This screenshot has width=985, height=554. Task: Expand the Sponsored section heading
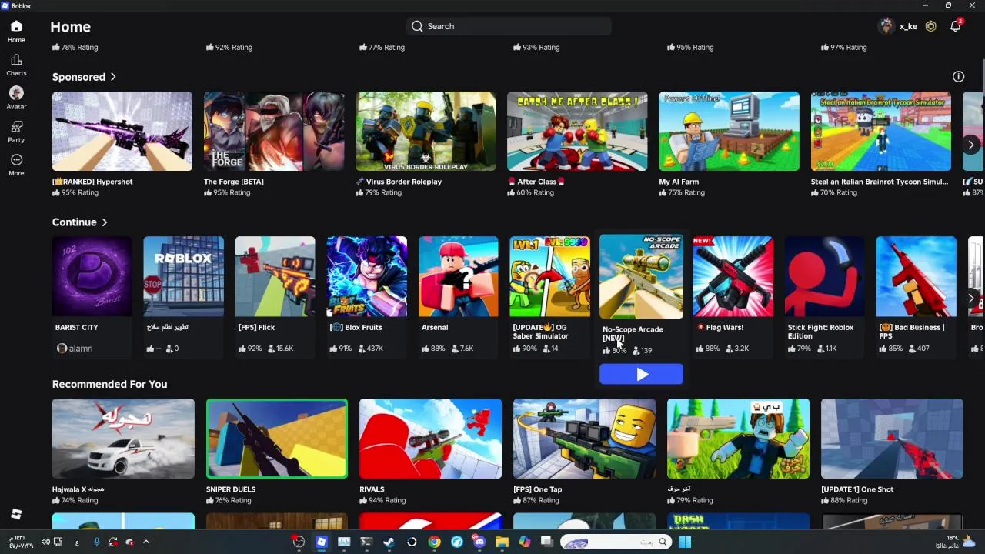coord(84,77)
